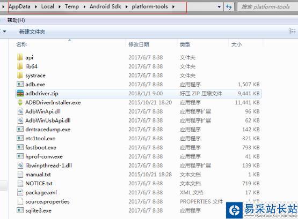Viewport: 298px width, 219px height.
Task: Click the 1,507 KB size cell
Action: click(249, 84)
